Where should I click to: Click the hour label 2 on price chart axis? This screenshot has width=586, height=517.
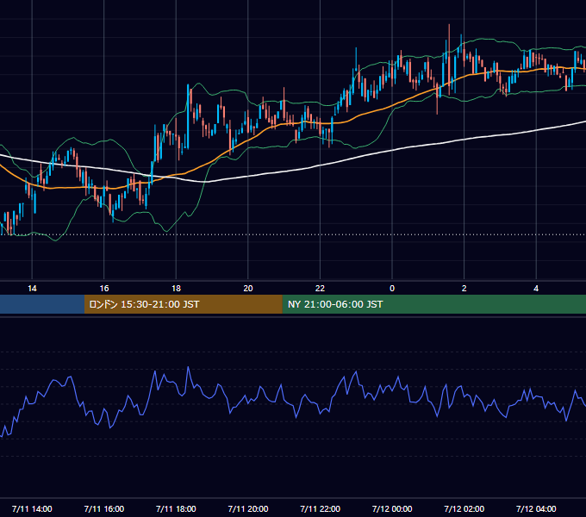(x=464, y=289)
